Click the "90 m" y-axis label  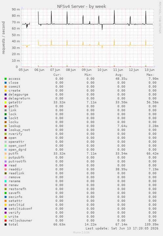click(x=16, y=9)
